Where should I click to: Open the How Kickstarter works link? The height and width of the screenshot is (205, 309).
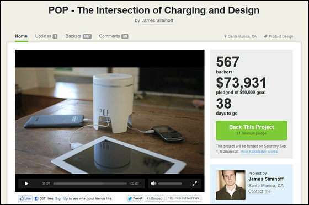point(259,152)
